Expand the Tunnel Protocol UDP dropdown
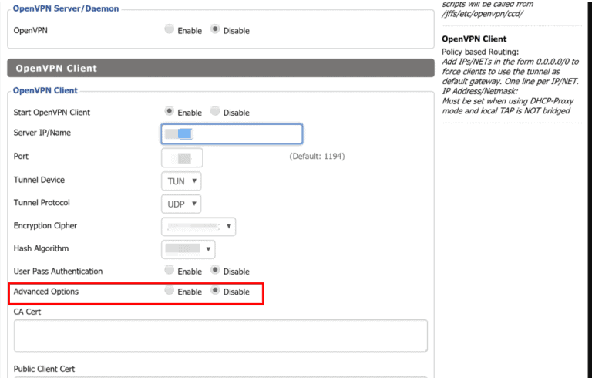The width and height of the screenshot is (592, 378). pos(181,204)
